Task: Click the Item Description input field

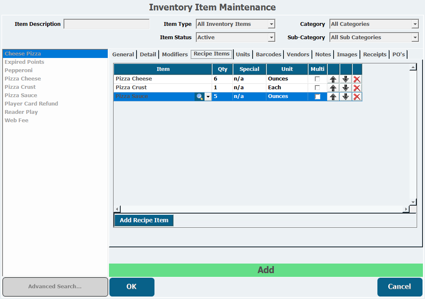Action: (106, 24)
